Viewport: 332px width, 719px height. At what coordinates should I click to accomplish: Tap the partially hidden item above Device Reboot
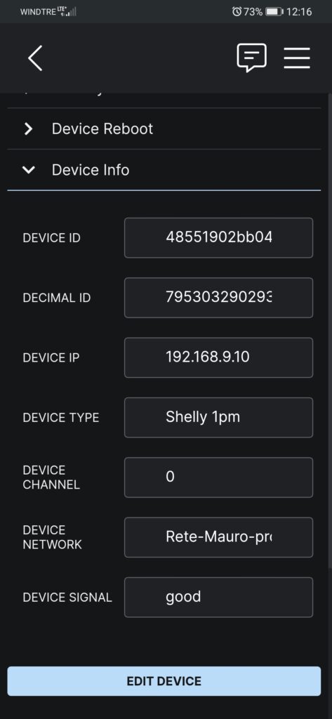[x=164, y=100]
